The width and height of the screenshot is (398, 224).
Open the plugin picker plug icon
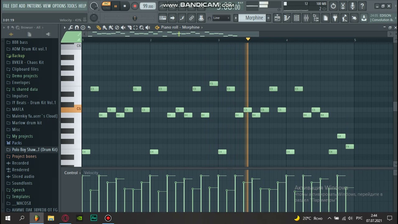pyautogui.click(x=335, y=18)
